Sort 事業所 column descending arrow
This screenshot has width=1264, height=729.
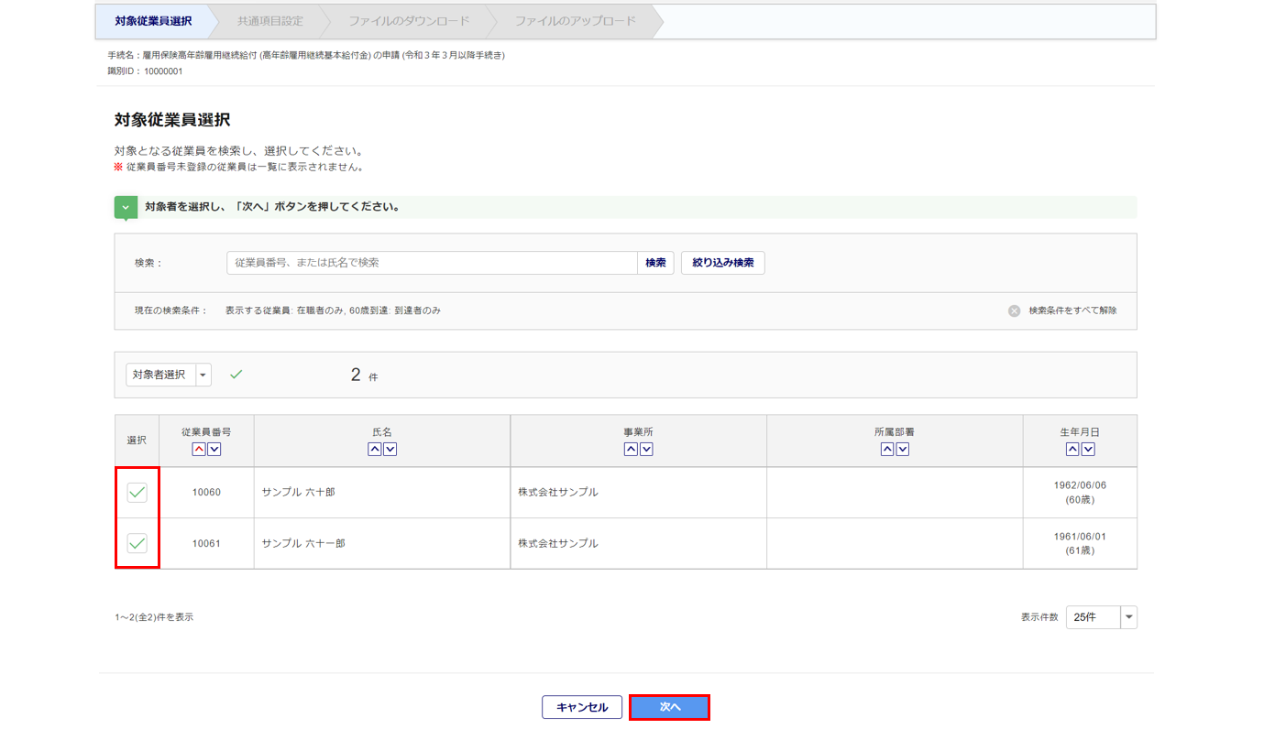[x=646, y=449]
